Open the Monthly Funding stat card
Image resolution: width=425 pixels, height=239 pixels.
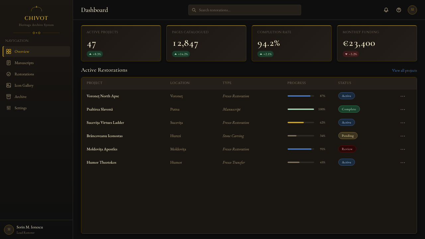[x=377, y=43]
